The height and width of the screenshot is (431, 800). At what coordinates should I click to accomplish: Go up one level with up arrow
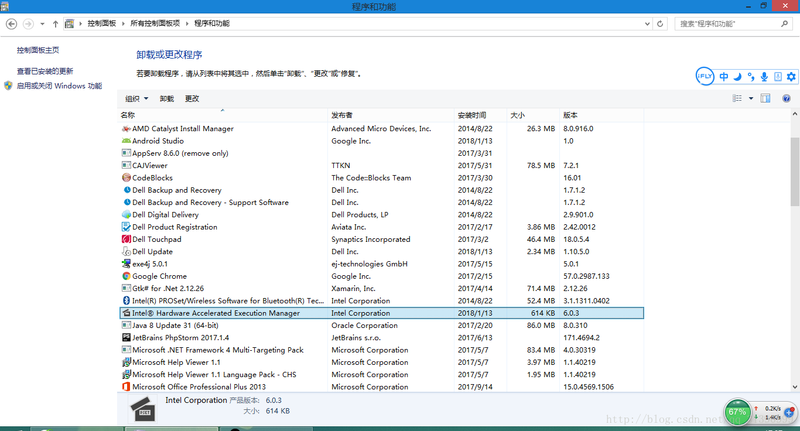coord(56,24)
